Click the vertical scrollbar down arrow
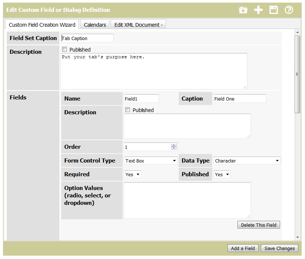This screenshot has width=305, height=259. point(298,237)
